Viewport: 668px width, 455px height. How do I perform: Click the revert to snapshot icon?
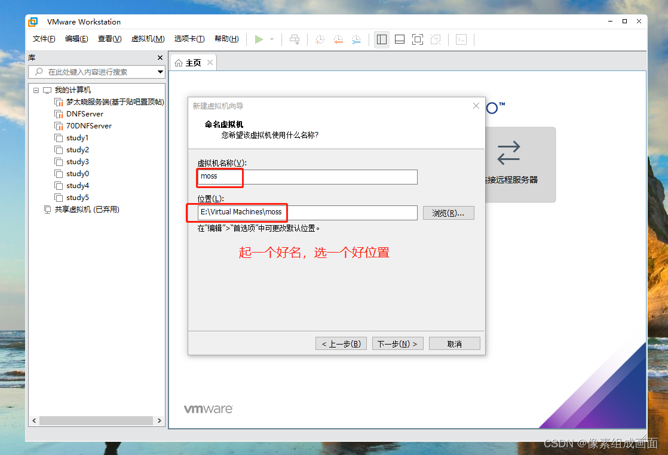338,39
